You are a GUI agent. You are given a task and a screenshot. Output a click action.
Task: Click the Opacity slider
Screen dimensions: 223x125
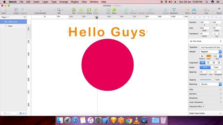pyautogui.click(x=206, y=80)
